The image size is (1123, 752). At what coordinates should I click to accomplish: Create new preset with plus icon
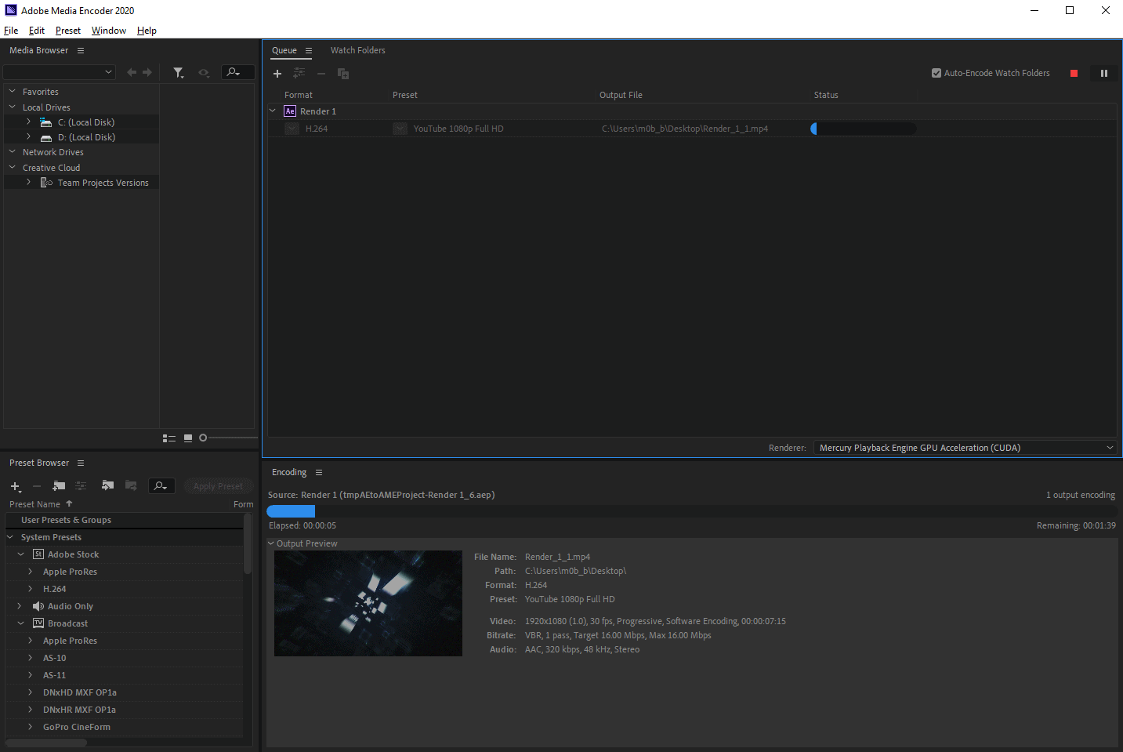coord(15,486)
